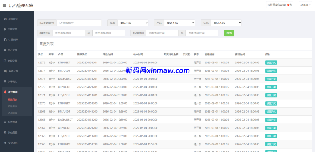
Task: Select 期数列表 submenu item
Action: point(12,99)
